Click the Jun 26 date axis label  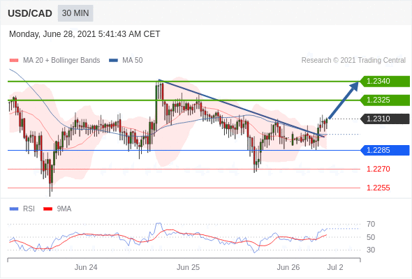click(x=288, y=267)
